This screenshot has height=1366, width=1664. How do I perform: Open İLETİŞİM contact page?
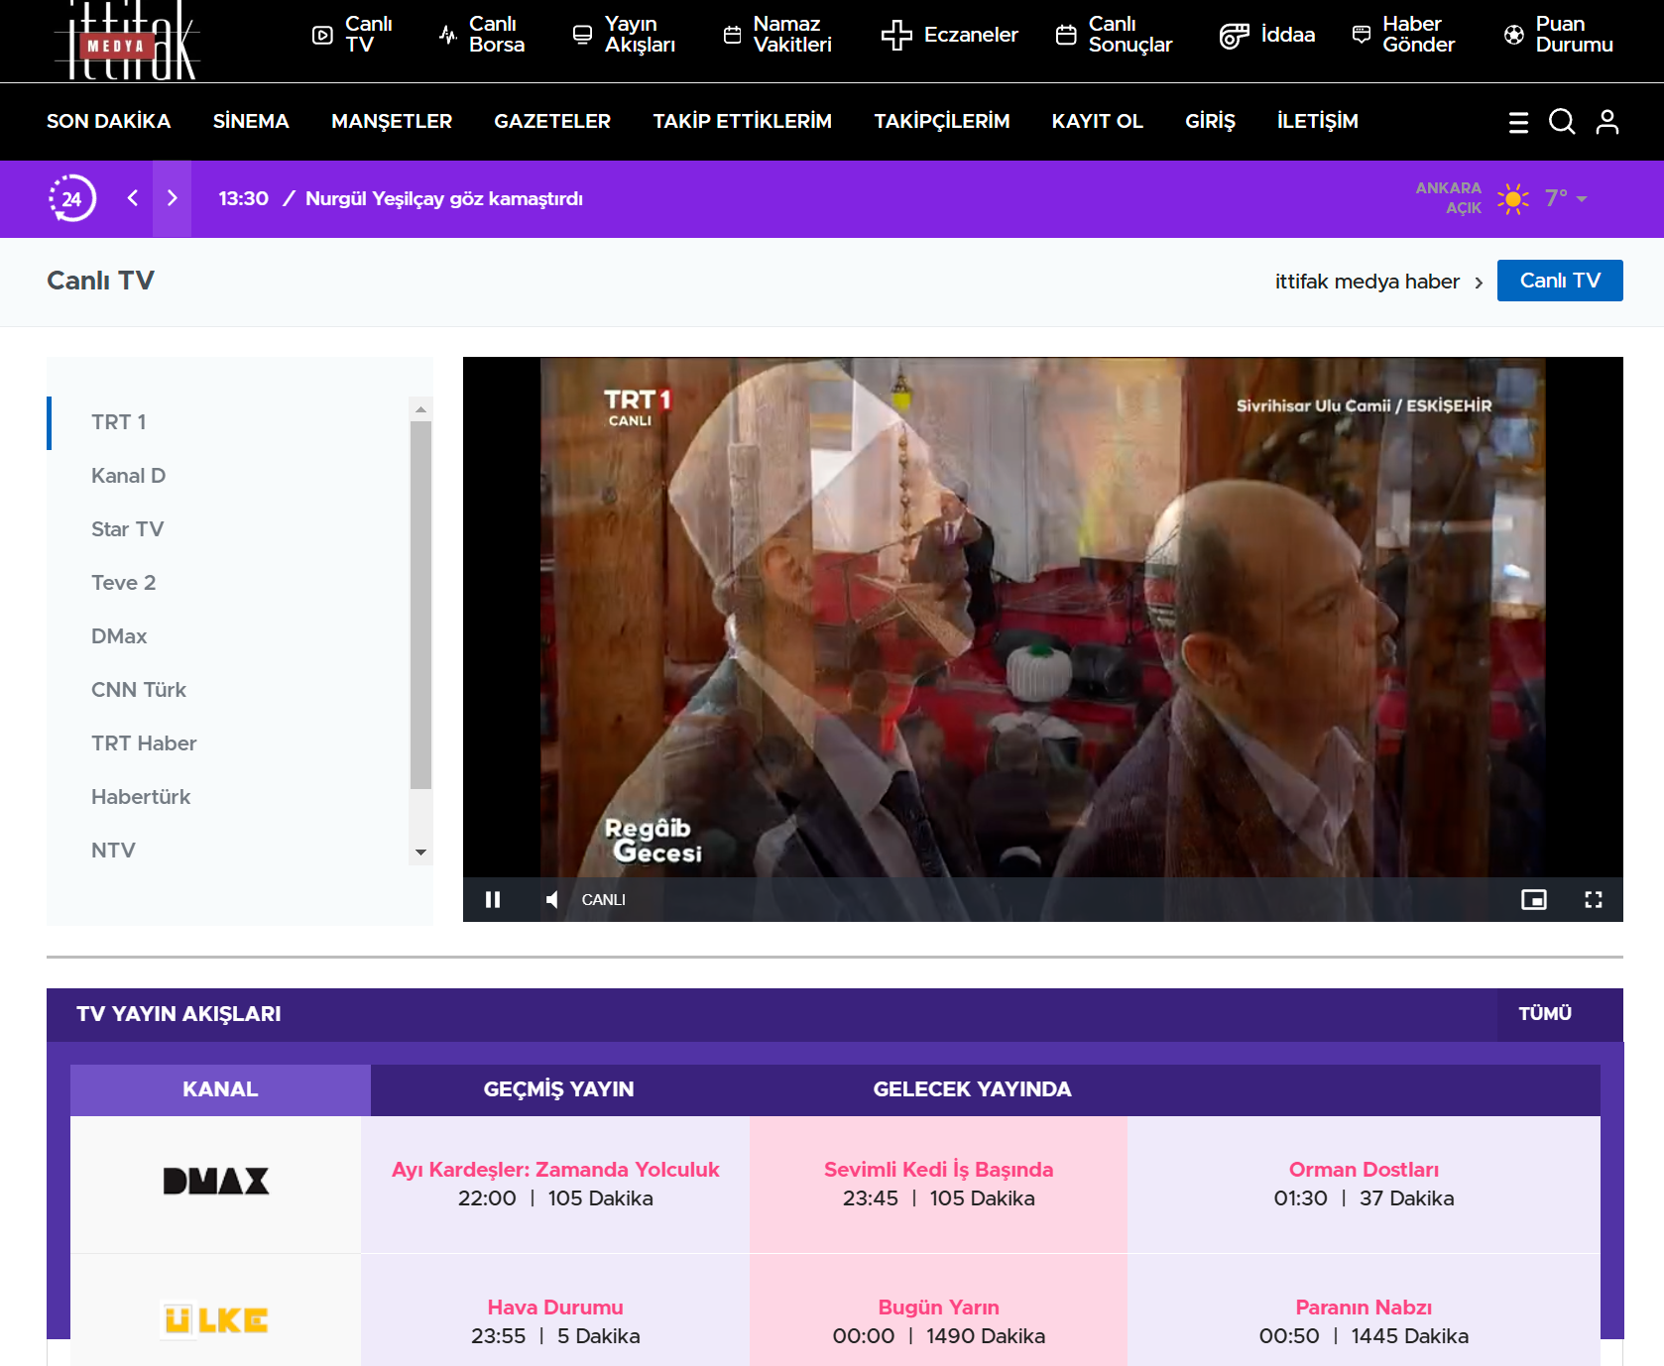tap(1318, 121)
